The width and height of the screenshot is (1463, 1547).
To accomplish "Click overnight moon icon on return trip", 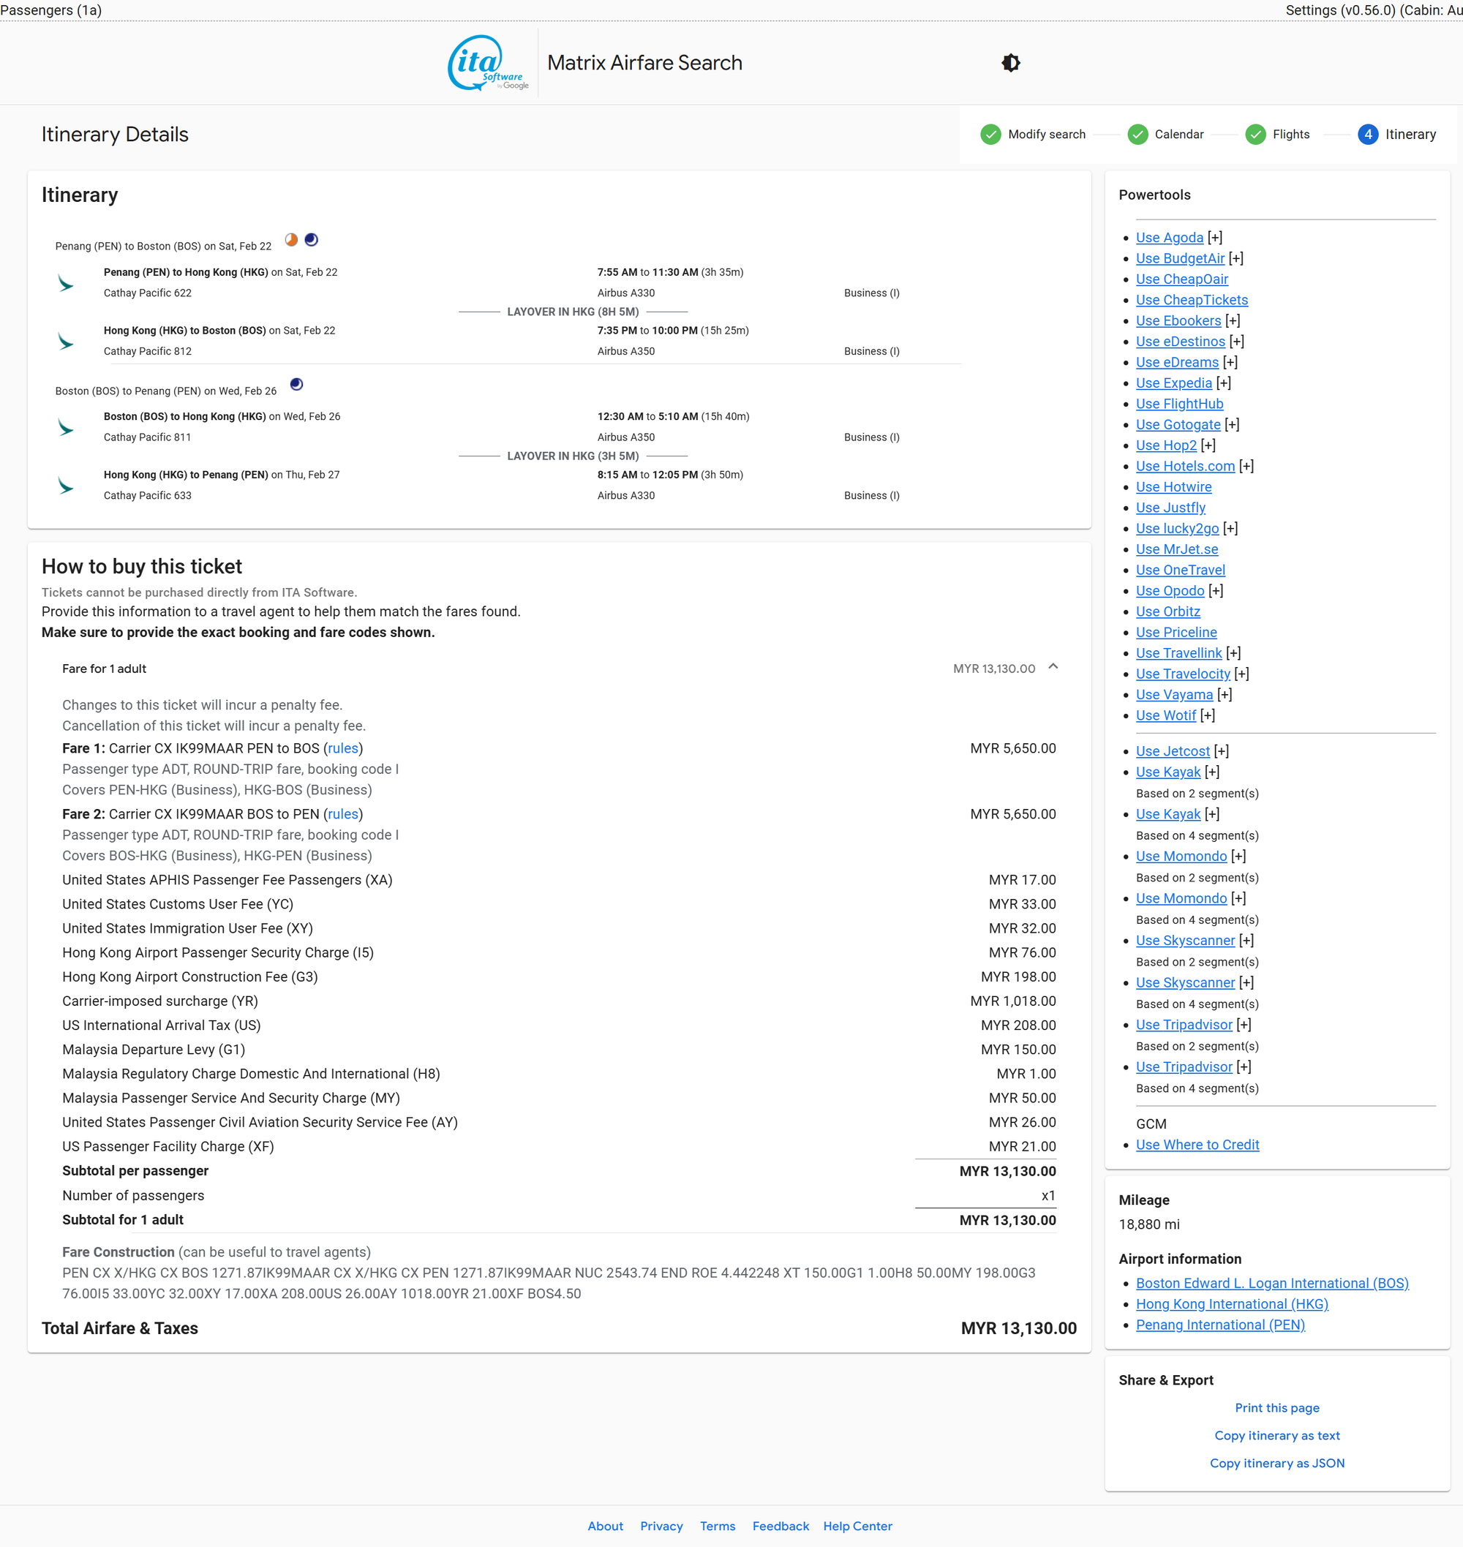I will coord(296,383).
